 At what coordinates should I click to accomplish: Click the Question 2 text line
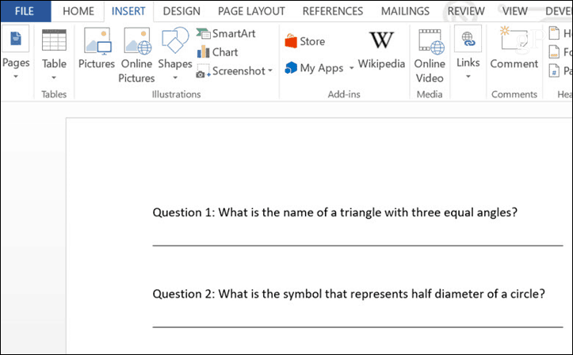[x=349, y=294]
